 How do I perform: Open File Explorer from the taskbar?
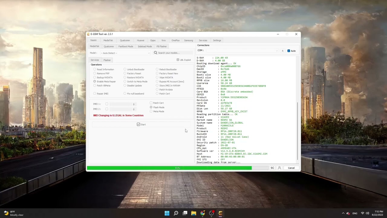193,213
